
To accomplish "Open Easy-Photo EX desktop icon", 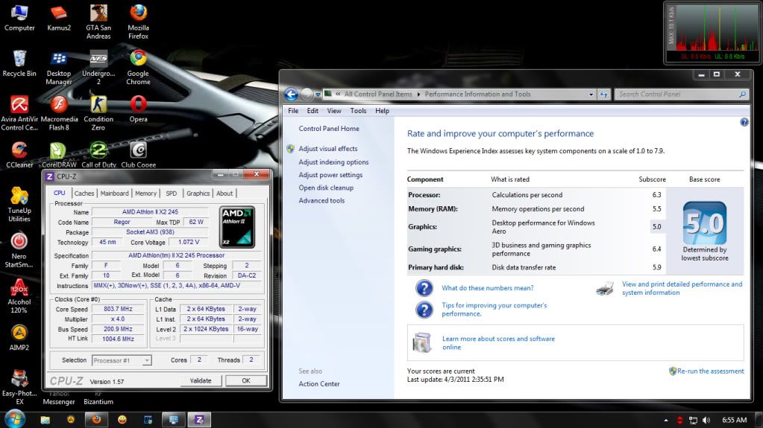I will coord(19,387).
